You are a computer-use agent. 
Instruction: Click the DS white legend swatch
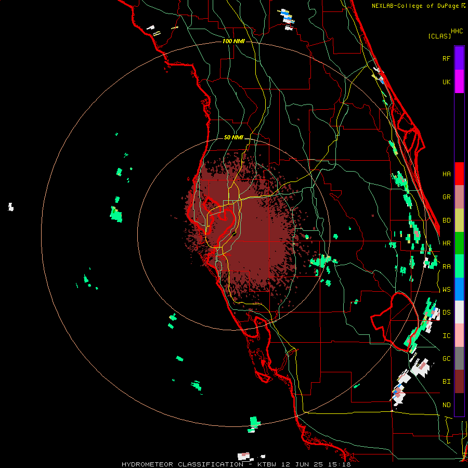pos(459,312)
